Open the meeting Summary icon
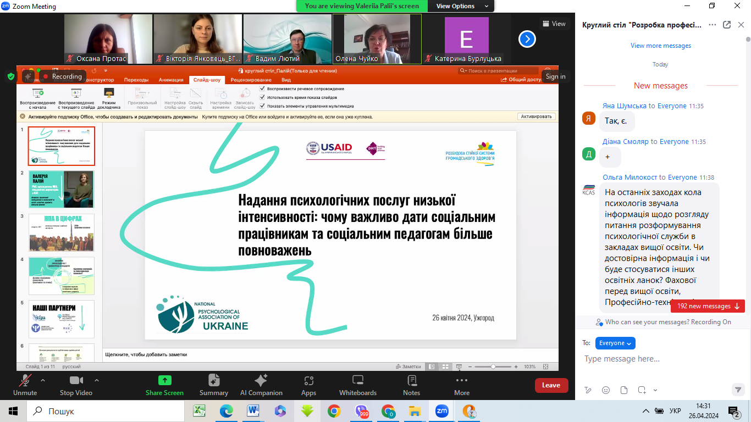 click(x=214, y=381)
